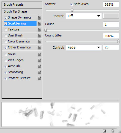Uncheck the Smoothing option
The width and height of the screenshot is (121, 133).
point(5,72)
